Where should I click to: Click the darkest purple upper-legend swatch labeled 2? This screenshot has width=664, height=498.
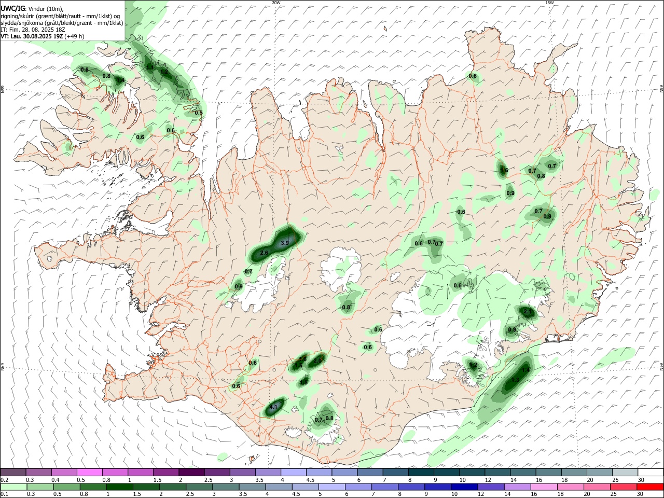[191, 472]
